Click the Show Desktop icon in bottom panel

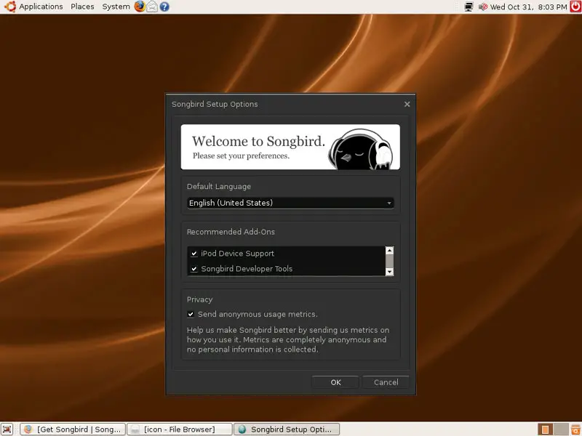coord(7,429)
